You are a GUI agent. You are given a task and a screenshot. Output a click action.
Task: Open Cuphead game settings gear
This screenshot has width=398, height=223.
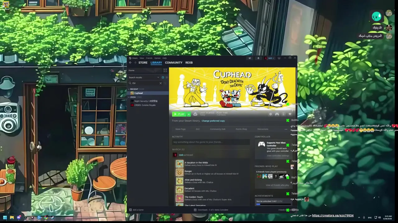pos(271,114)
